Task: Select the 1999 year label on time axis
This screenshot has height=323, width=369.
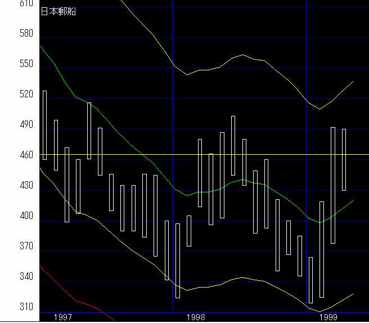Action: (x=329, y=317)
